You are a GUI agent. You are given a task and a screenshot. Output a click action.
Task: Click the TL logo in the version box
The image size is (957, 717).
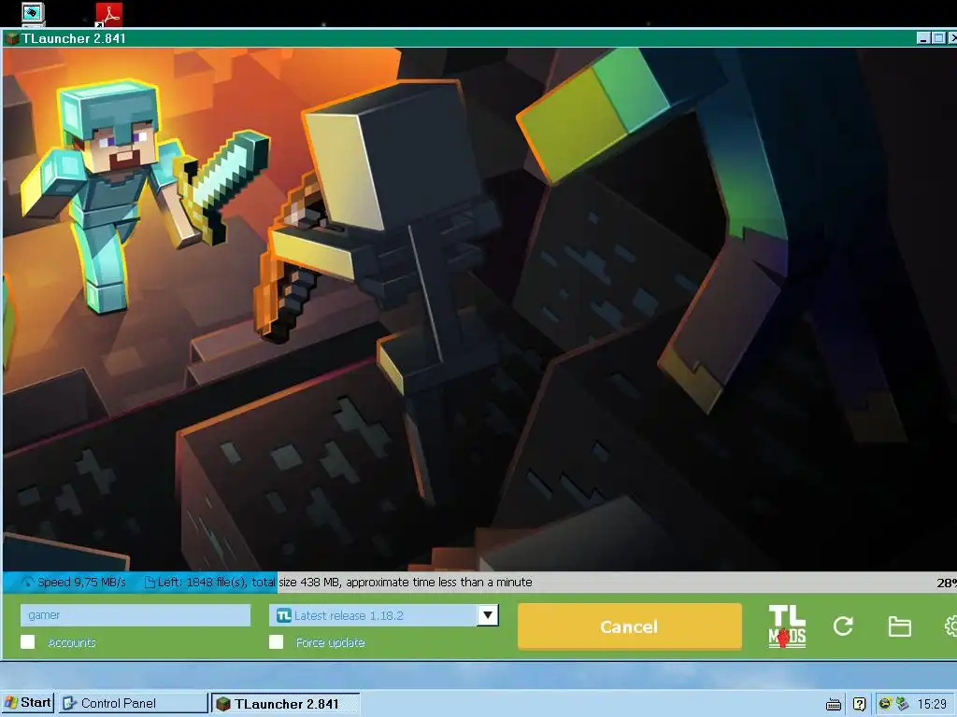coord(283,616)
